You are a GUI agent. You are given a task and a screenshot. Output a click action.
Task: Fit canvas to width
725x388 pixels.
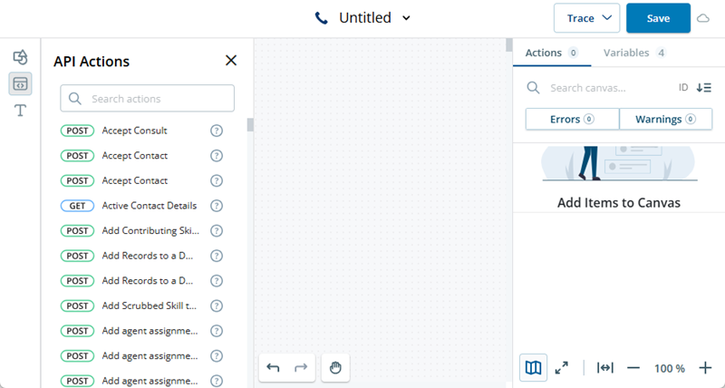pos(605,367)
